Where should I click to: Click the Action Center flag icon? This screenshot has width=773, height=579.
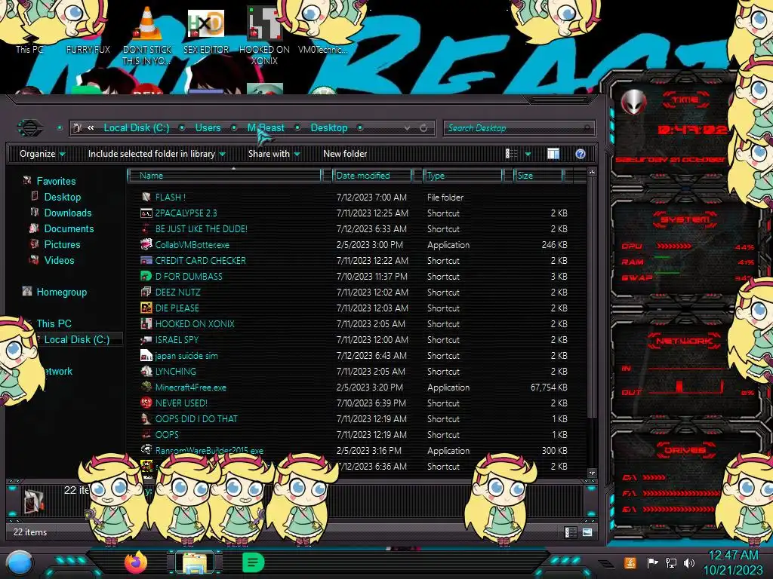(x=652, y=562)
